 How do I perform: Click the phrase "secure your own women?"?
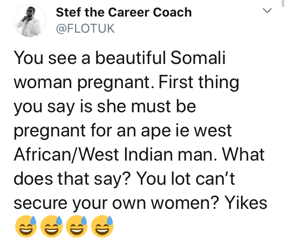click(x=117, y=203)
